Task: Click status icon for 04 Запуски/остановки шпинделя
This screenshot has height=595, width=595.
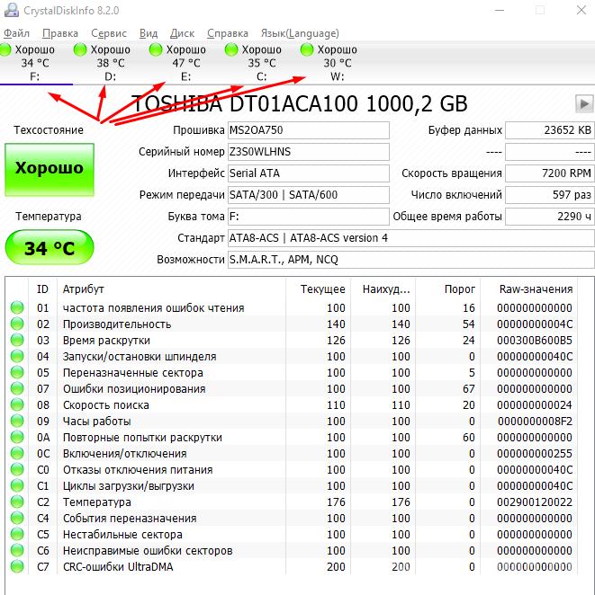Action: coord(17,356)
